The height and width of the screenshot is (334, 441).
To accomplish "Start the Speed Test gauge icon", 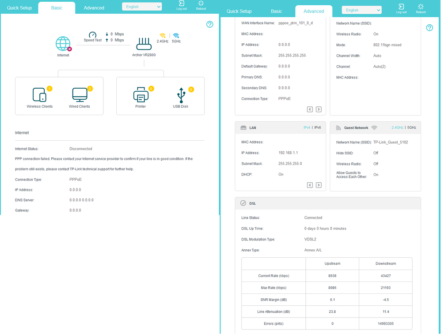I will [x=92, y=35].
